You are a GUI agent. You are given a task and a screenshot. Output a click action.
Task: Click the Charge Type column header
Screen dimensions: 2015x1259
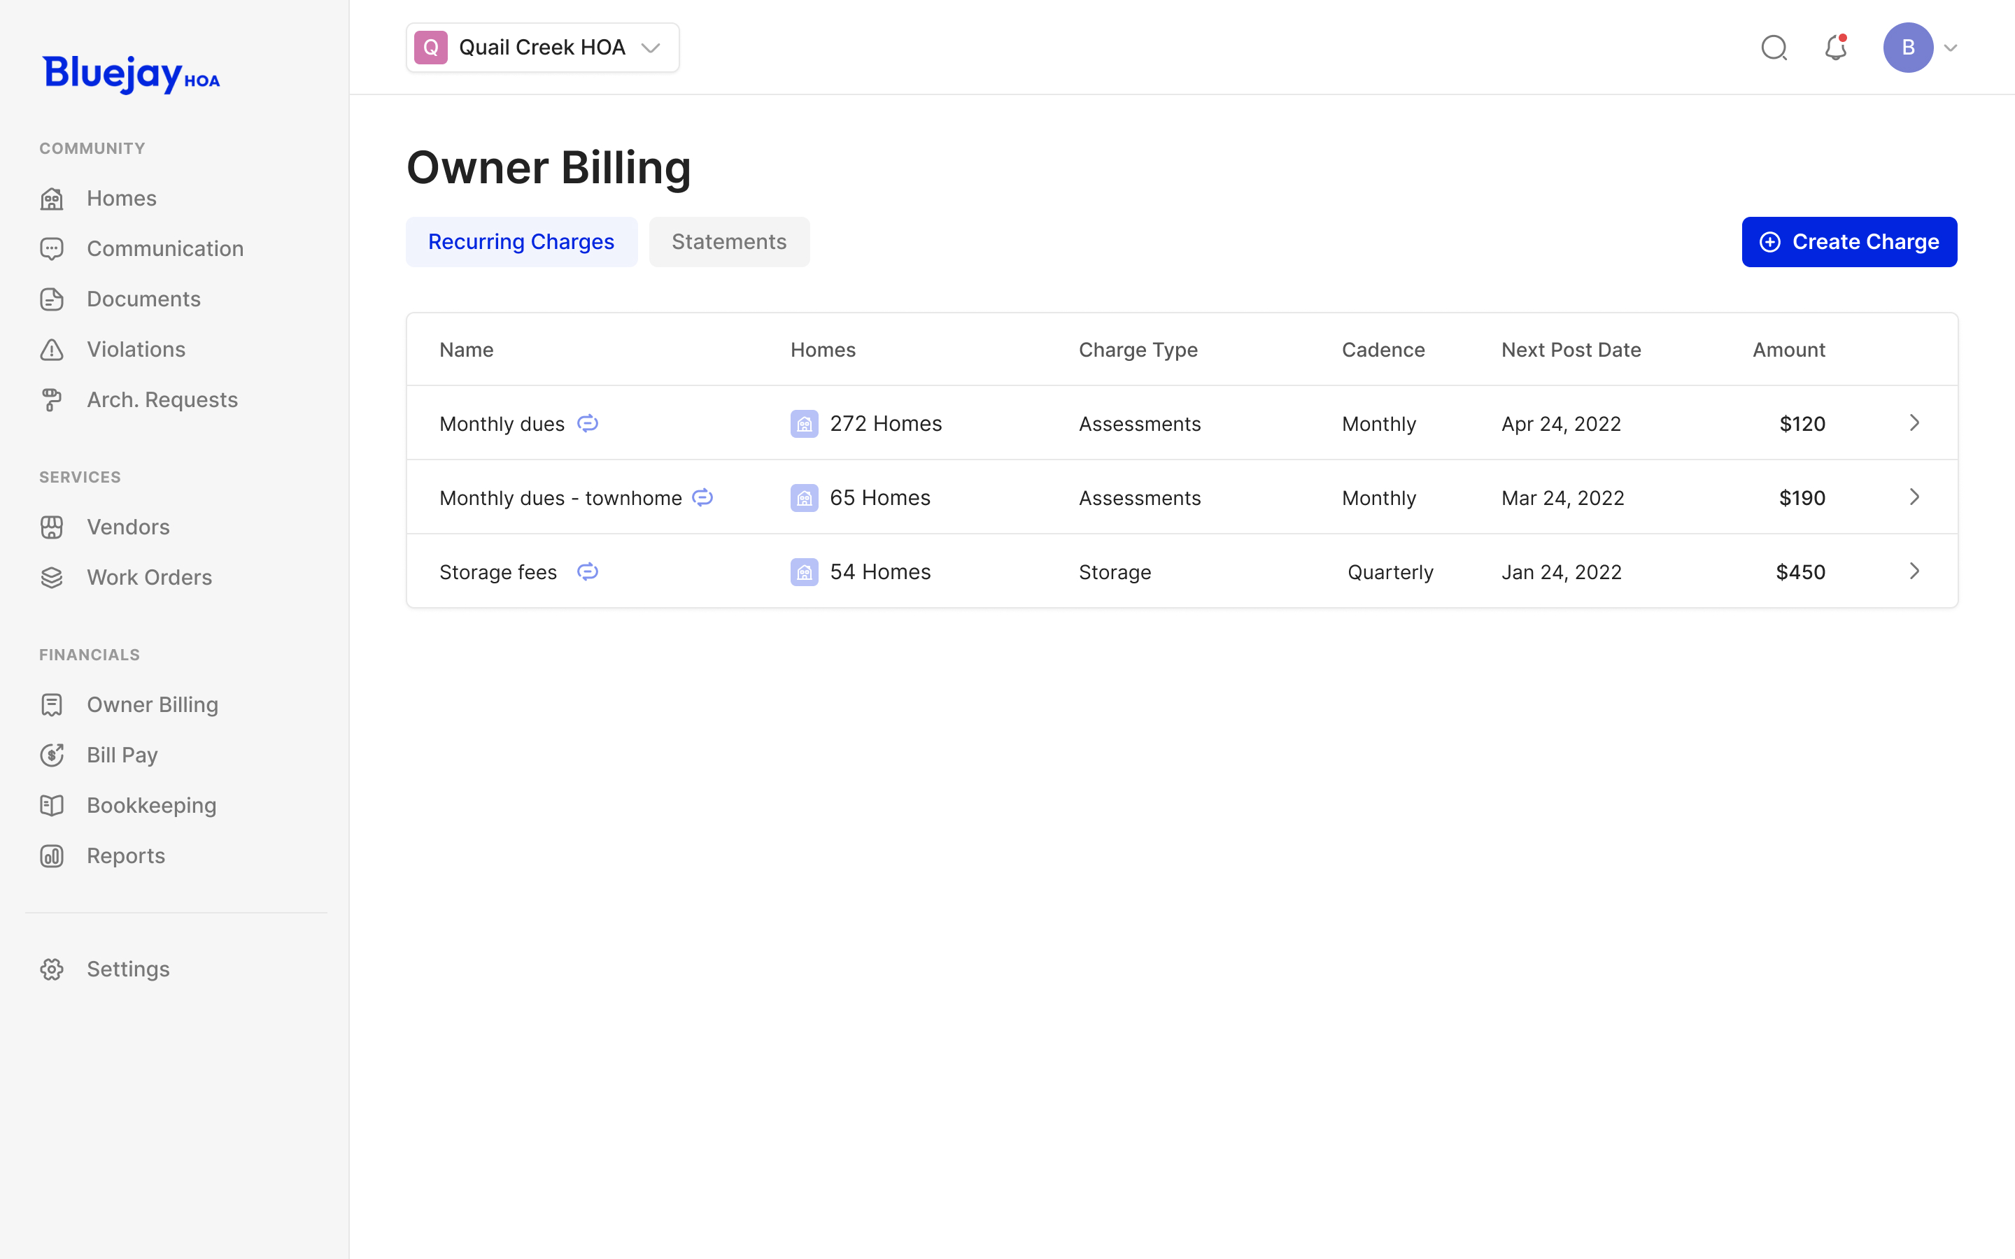1138,350
